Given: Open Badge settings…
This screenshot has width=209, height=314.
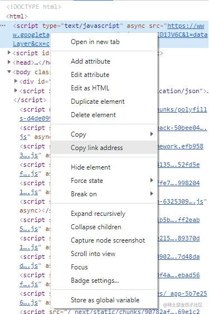Looking at the screenshot, I should pyautogui.click(x=104, y=281).
